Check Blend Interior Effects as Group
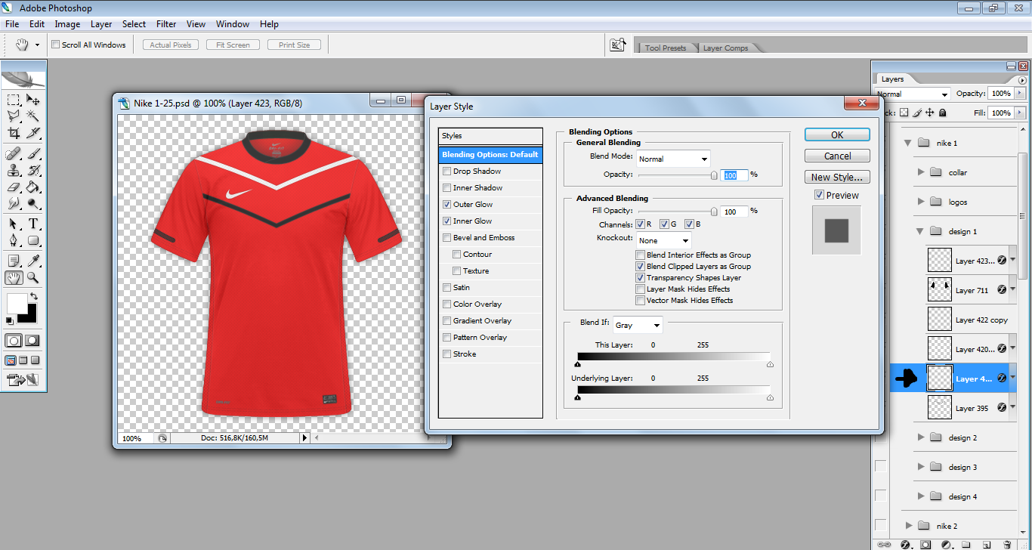The image size is (1032, 550). 640,255
